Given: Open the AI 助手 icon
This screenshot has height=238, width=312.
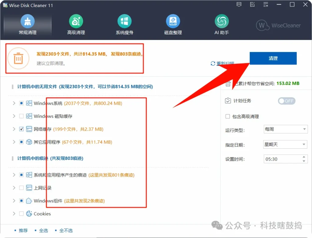Looking at the screenshot, I should pos(222,21).
